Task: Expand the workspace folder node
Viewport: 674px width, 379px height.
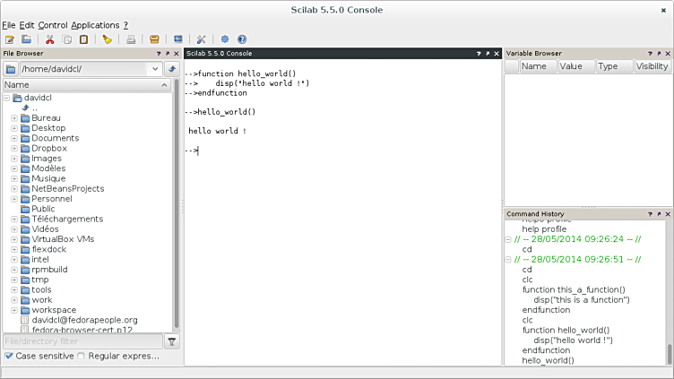Action: (14, 310)
